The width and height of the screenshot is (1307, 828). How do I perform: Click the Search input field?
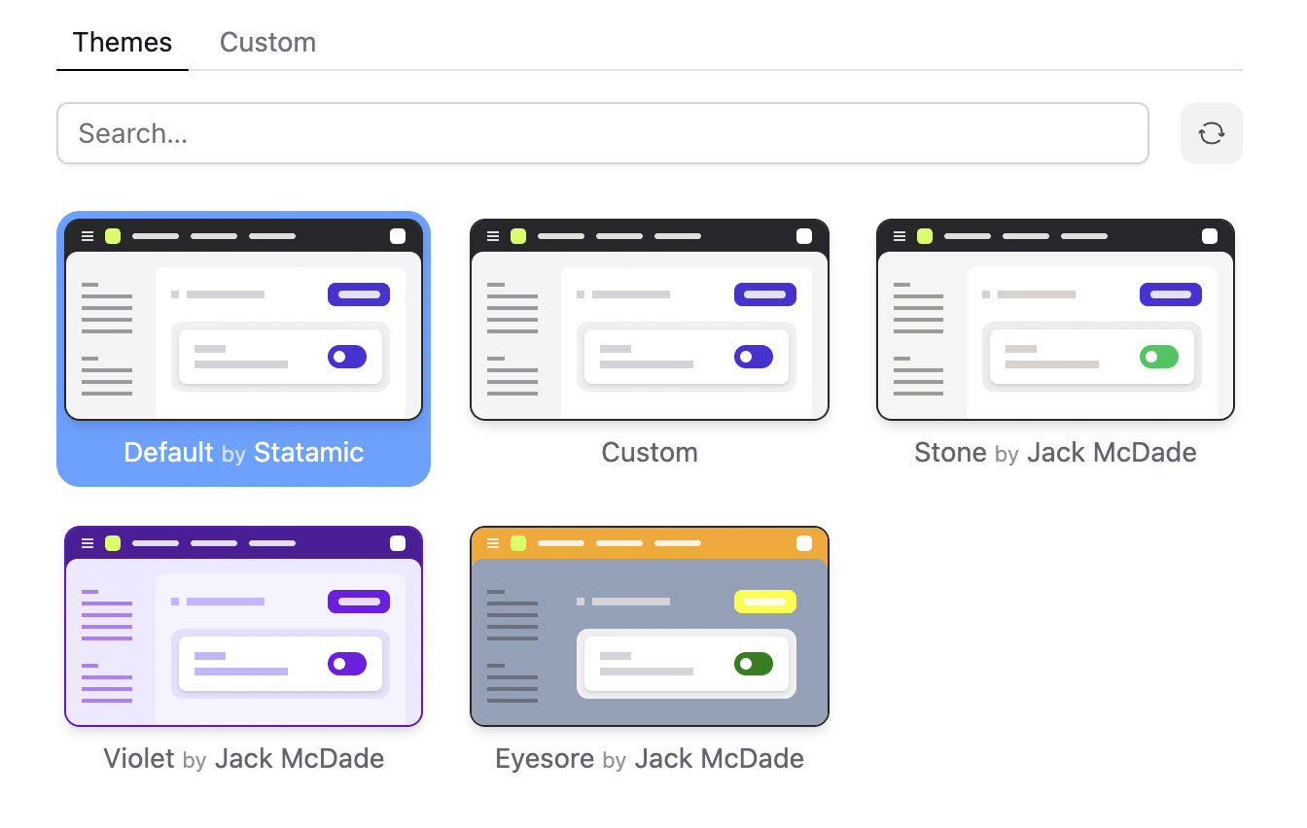pos(603,133)
